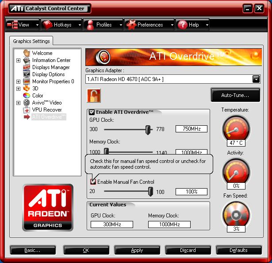Click the View toolbar tree icon
The height and width of the screenshot is (263, 272).
[12, 25]
